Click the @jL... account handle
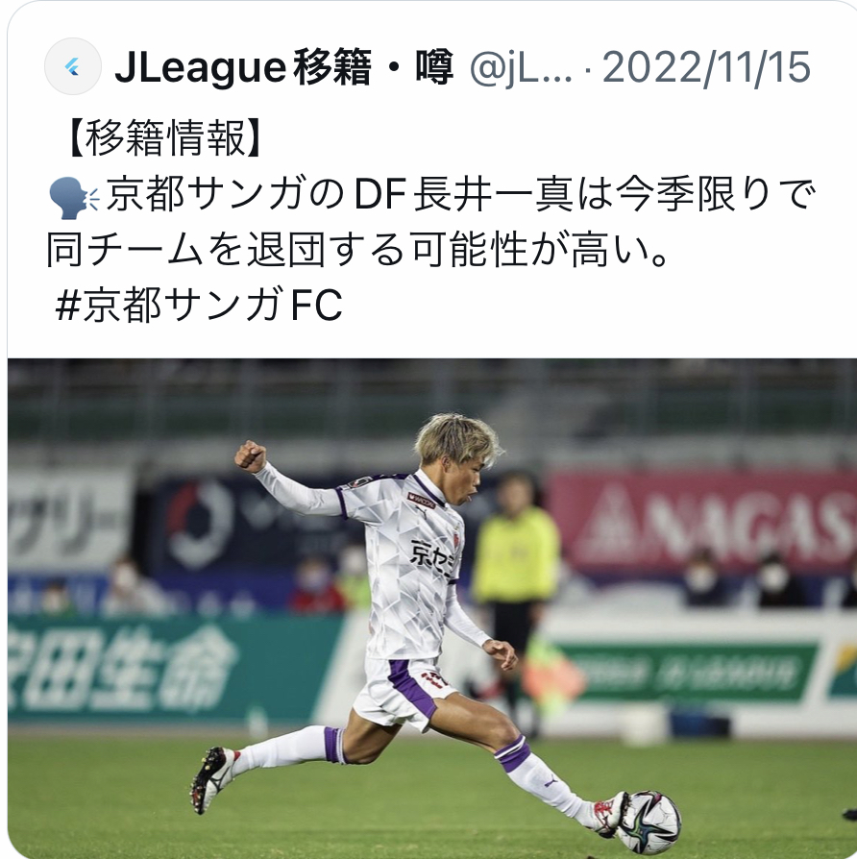 521,67
